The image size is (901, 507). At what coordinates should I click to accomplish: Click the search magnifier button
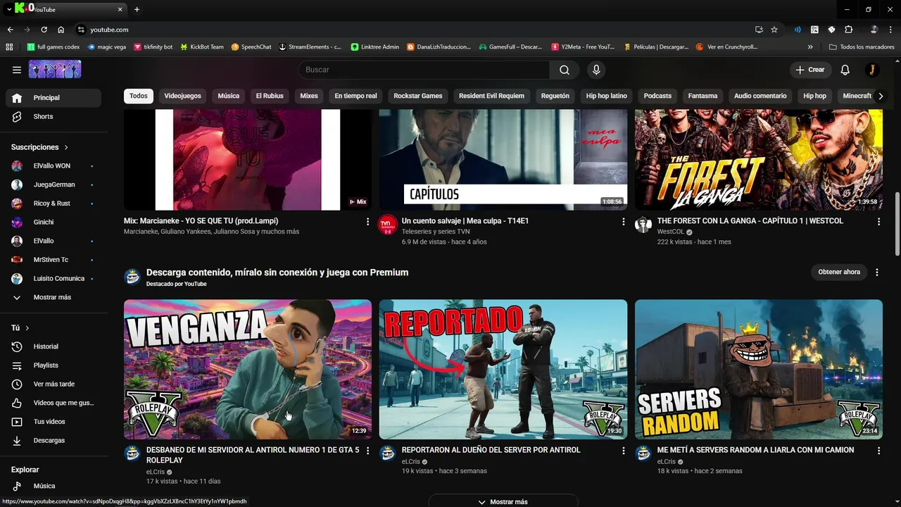565,70
